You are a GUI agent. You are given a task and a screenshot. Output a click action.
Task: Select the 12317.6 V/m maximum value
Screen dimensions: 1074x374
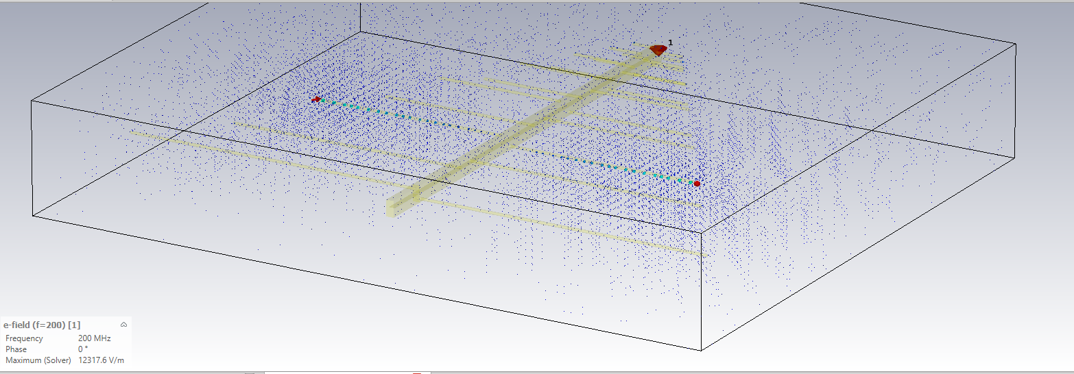coord(101,360)
